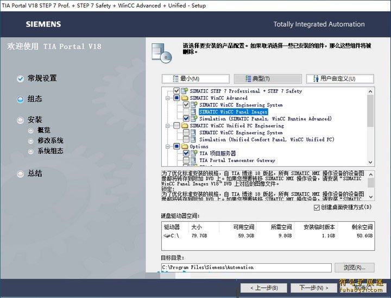Click the C:\ drive icon
Image resolution: width=391 pixels, height=298 pixels.
click(x=167, y=235)
